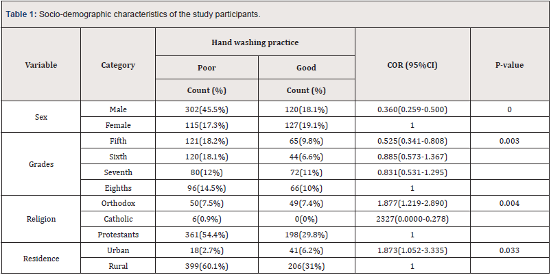Click the Fifth grade category cell
The image size is (551, 275).
(x=118, y=141)
